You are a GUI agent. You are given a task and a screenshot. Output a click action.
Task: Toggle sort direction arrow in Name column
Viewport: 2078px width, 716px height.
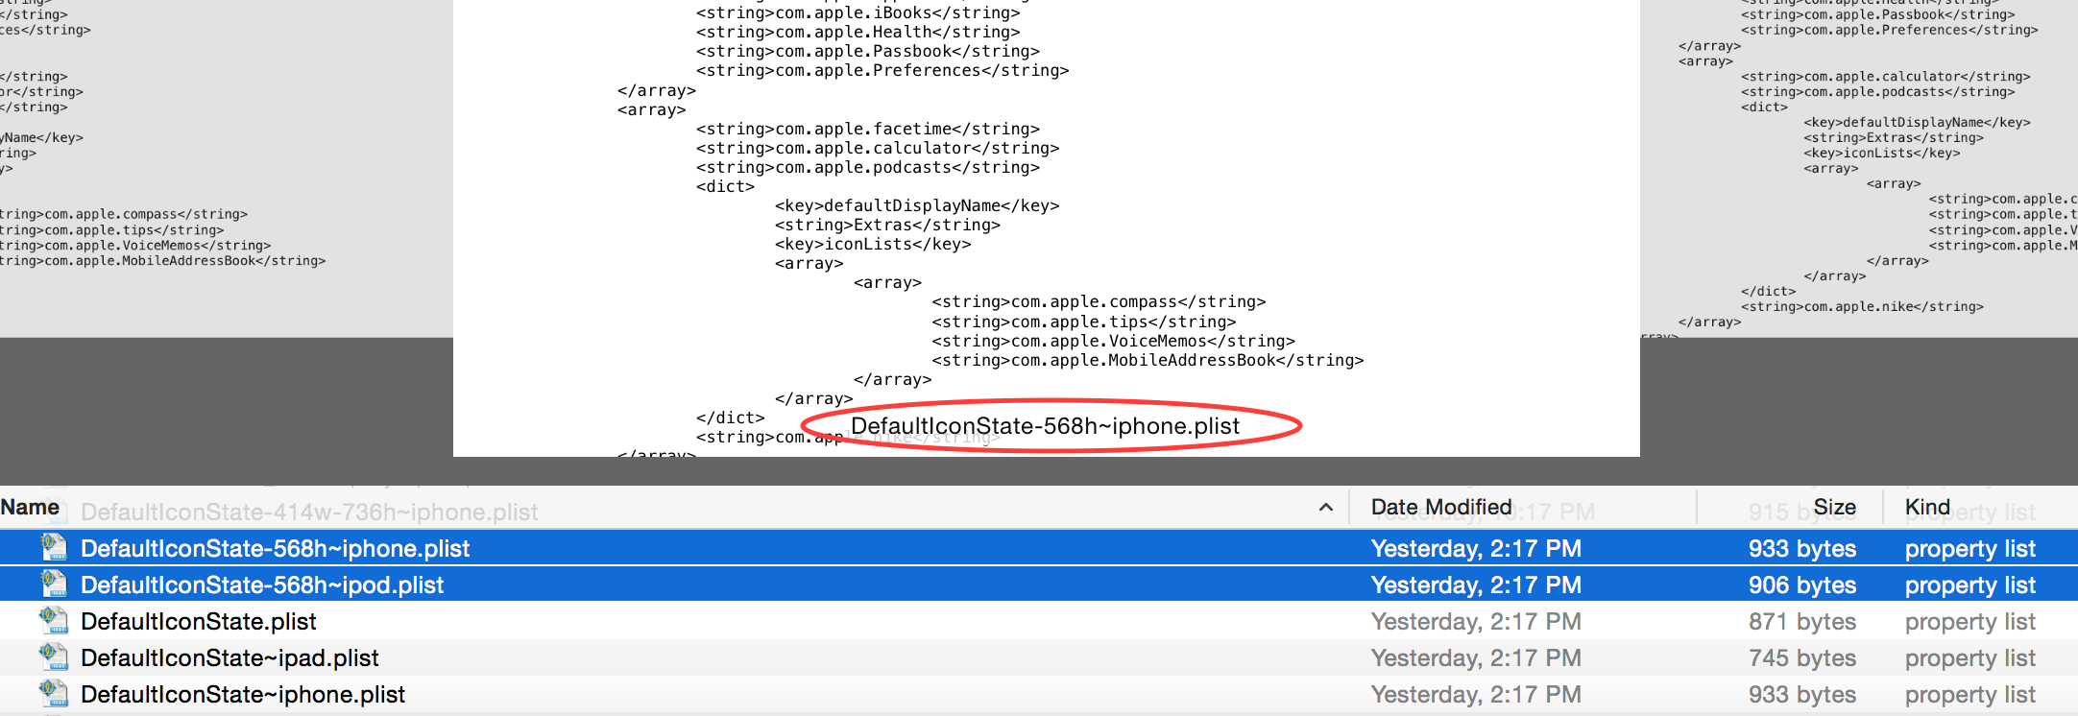1325,508
